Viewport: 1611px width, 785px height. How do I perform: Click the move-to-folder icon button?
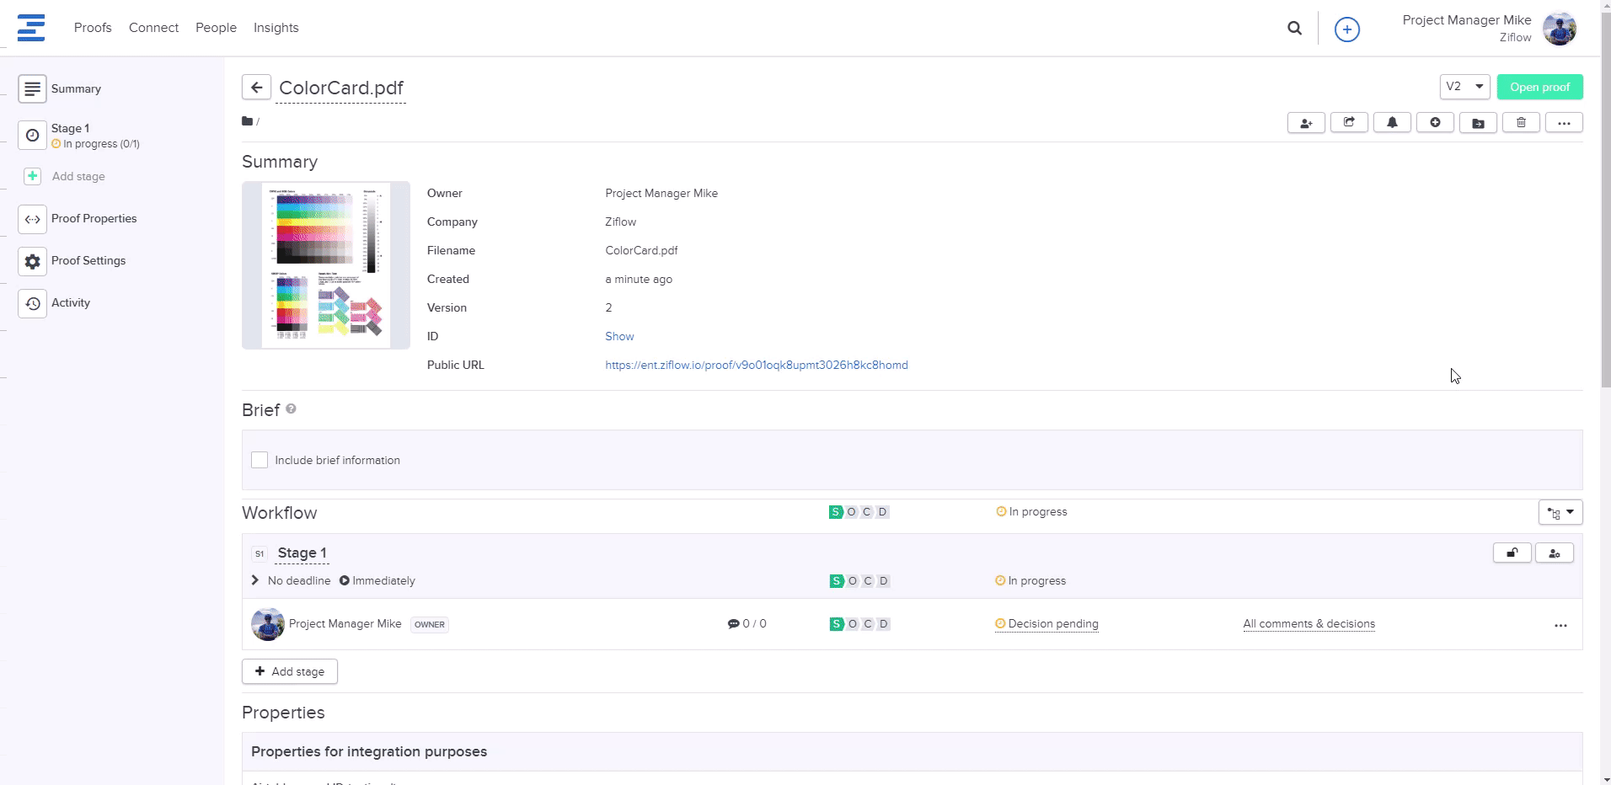(x=1478, y=123)
